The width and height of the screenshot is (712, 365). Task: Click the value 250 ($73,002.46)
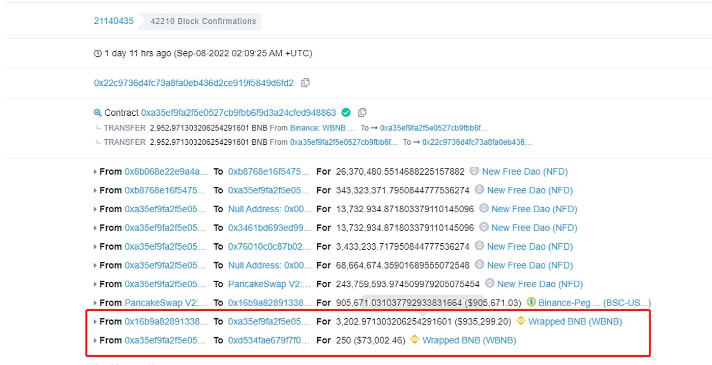(371, 341)
